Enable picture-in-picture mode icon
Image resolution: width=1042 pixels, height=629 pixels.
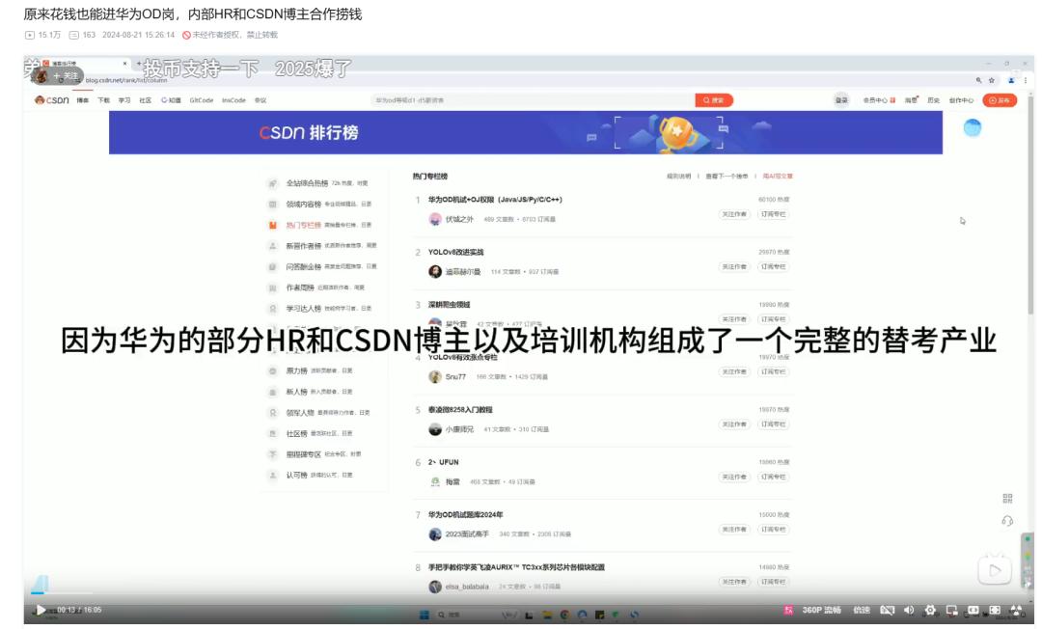pos(951,610)
